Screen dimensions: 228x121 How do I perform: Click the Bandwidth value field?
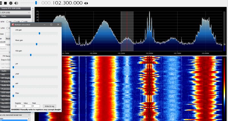tap(5, 45)
